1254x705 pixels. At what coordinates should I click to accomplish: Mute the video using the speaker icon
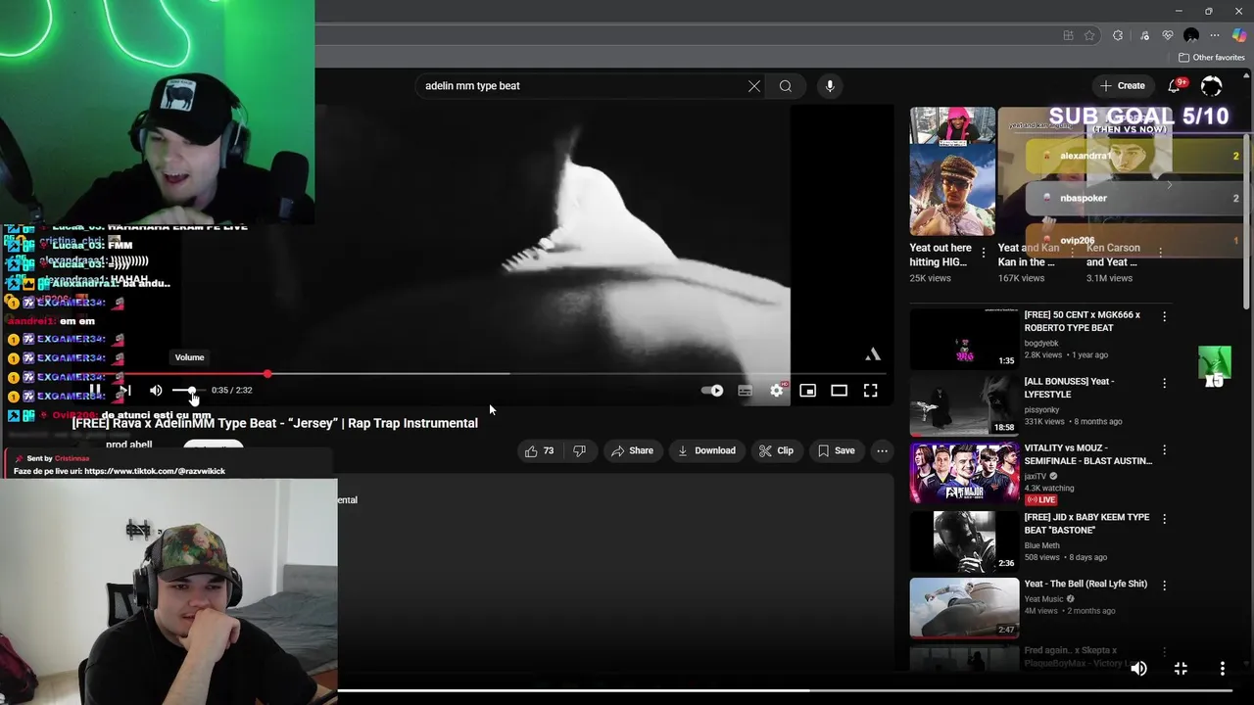156,390
